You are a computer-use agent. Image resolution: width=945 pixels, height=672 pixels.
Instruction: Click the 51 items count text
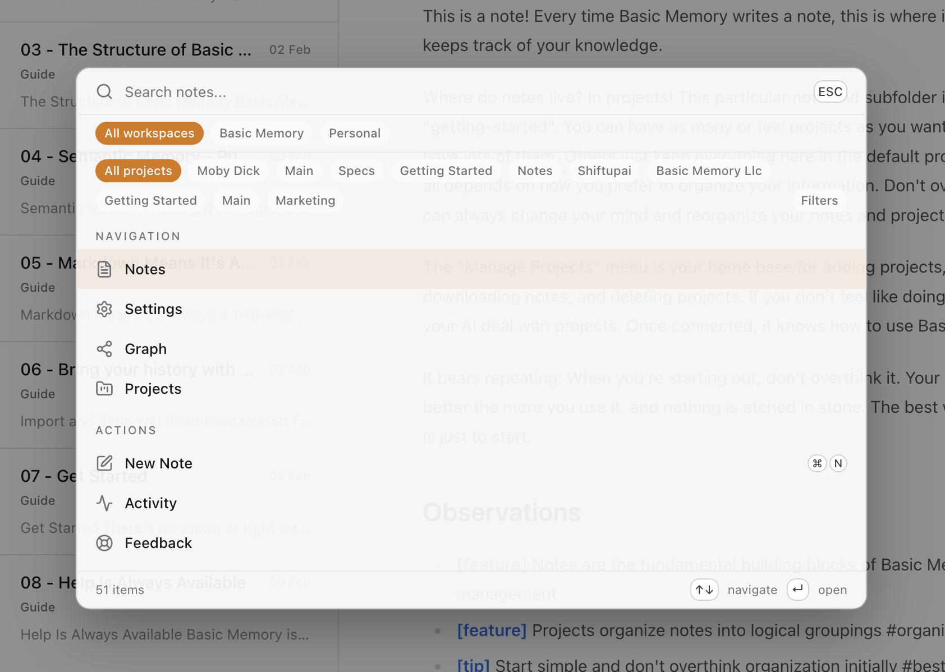120,590
